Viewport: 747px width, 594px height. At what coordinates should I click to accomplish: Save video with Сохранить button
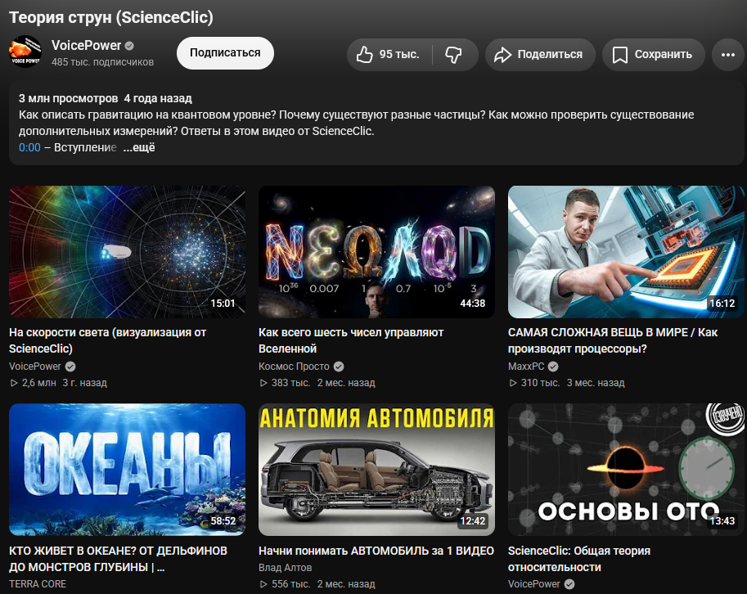point(653,55)
